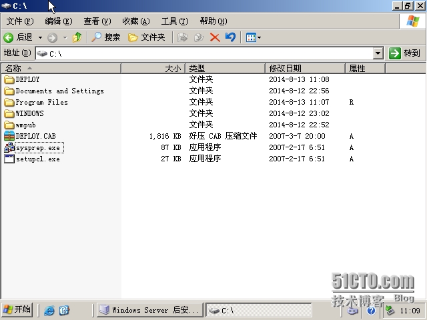Click the file name sysprep.exe

coord(38,148)
